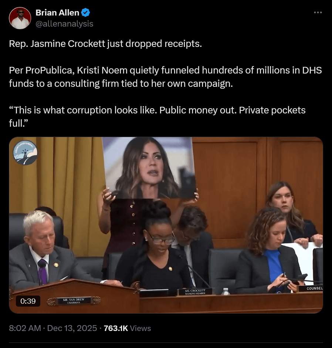
Task: Click the 0:39 video duration badge
Action: pos(28,301)
